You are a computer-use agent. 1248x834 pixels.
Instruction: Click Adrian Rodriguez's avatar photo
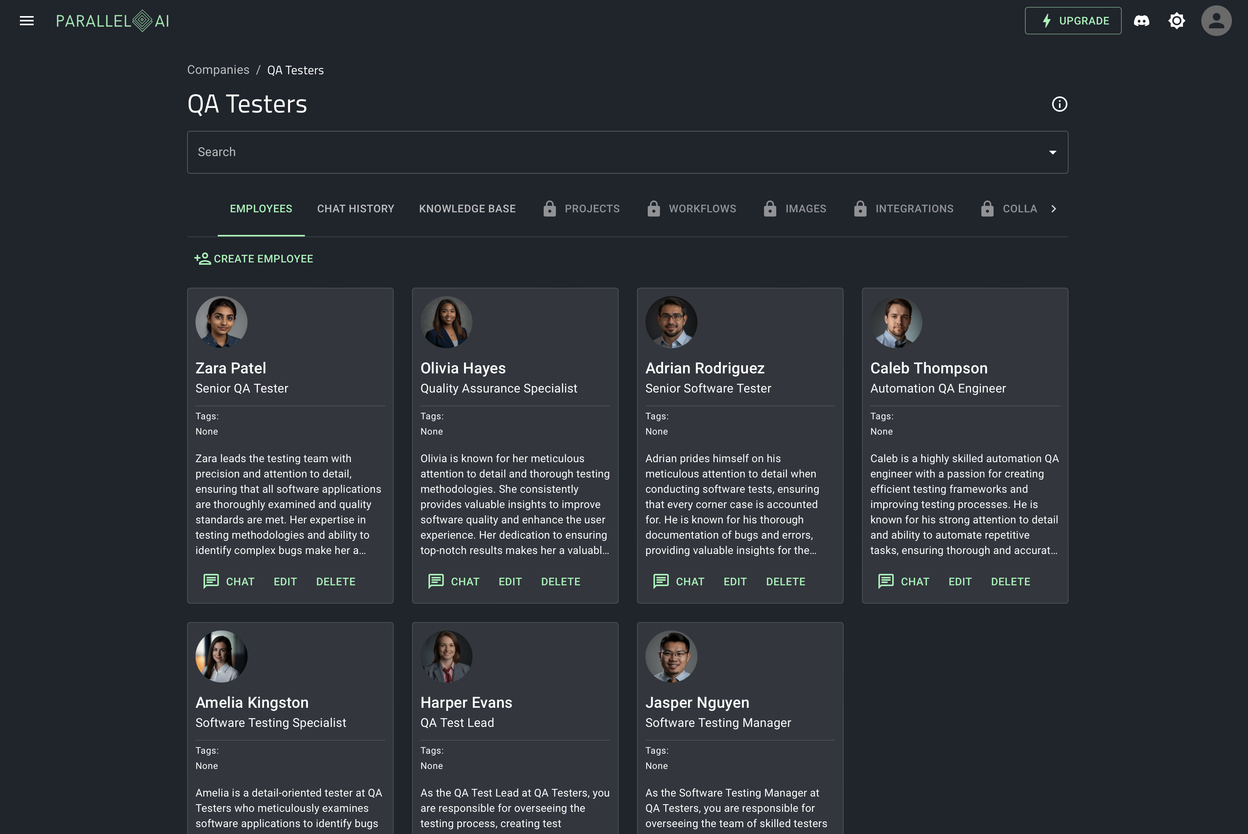coord(671,323)
